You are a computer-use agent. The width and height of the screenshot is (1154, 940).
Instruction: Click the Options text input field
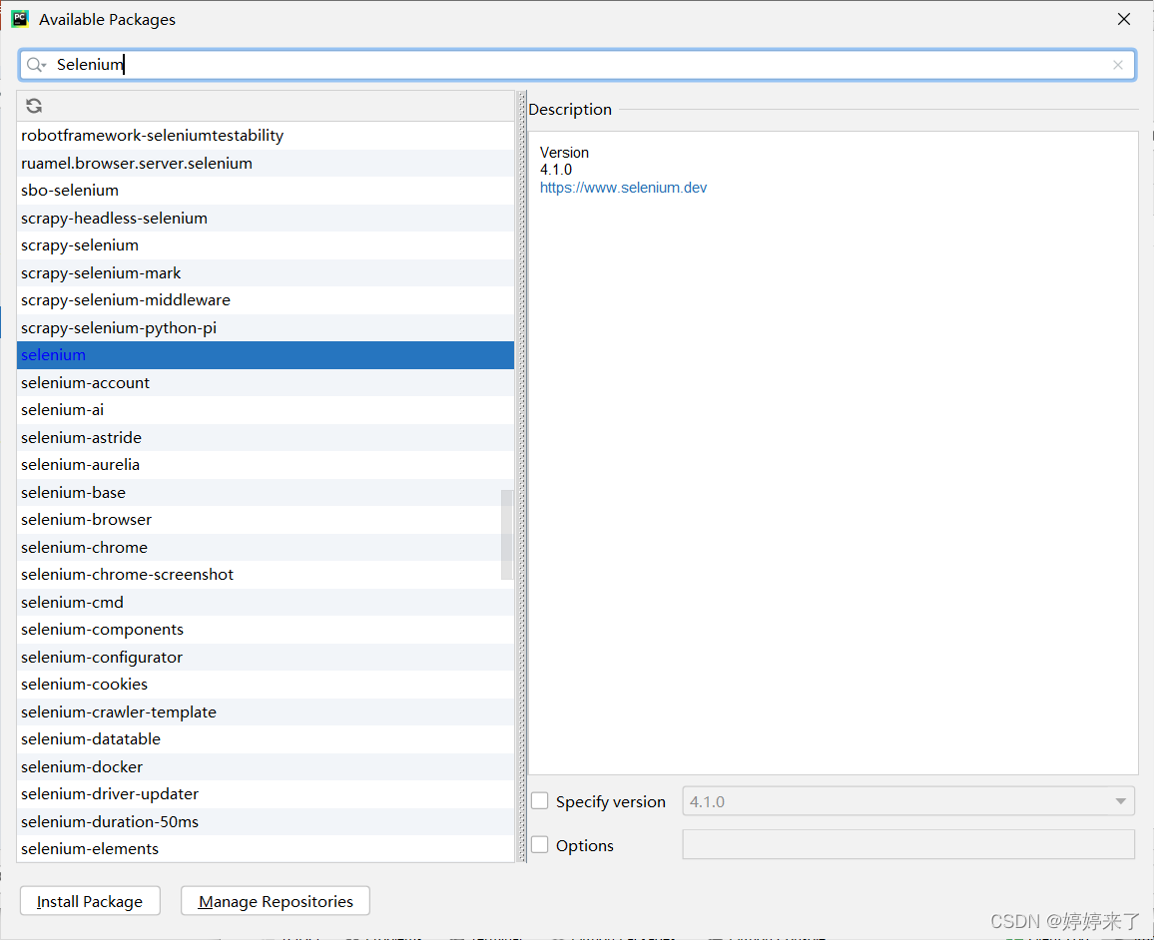908,844
